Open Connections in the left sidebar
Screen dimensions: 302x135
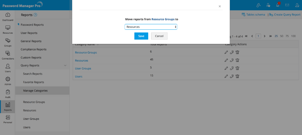pos(8,55)
